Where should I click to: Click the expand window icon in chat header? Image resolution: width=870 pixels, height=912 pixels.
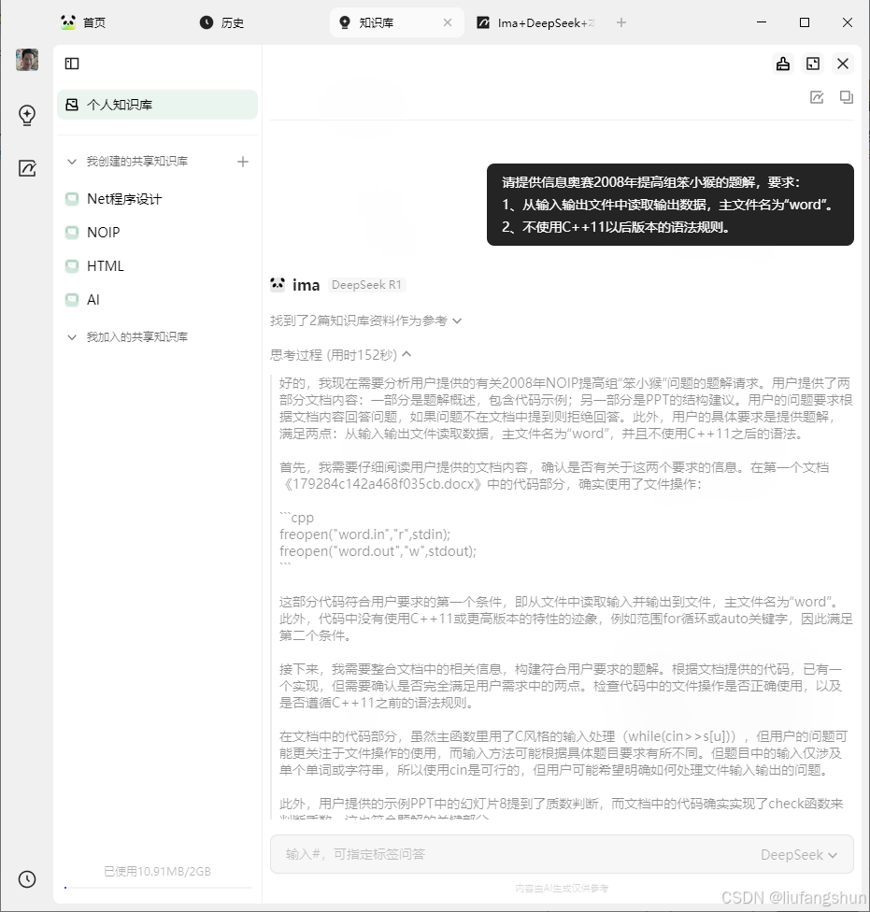813,64
